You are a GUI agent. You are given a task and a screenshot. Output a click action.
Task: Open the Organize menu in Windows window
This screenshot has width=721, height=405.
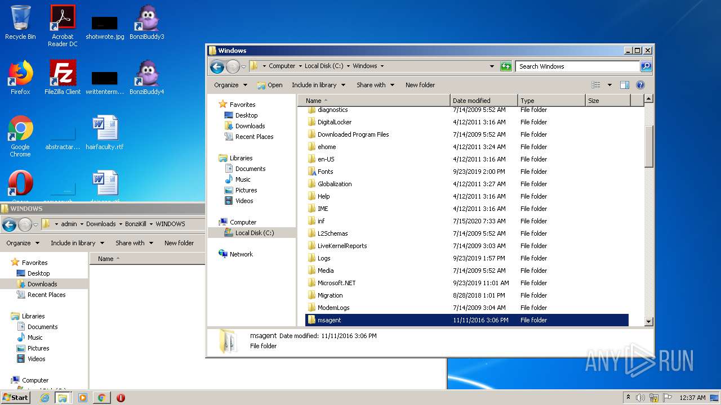230,85
